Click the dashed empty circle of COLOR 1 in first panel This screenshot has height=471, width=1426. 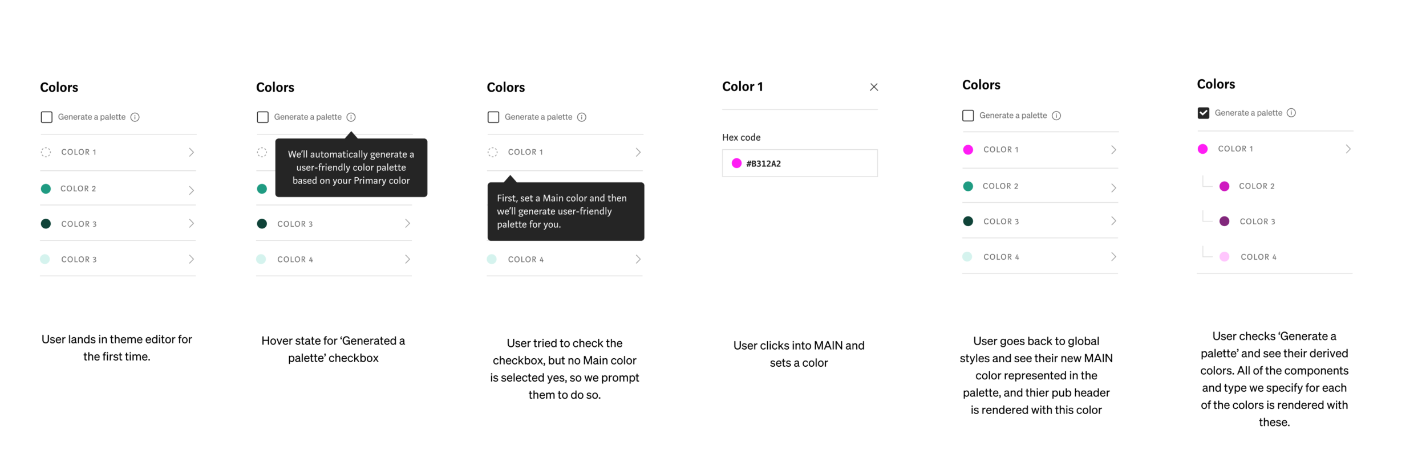[46, 152]
